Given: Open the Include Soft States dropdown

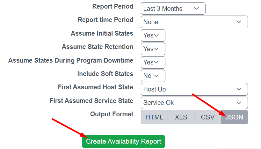Looking at the screenshot, I should 153,76.
